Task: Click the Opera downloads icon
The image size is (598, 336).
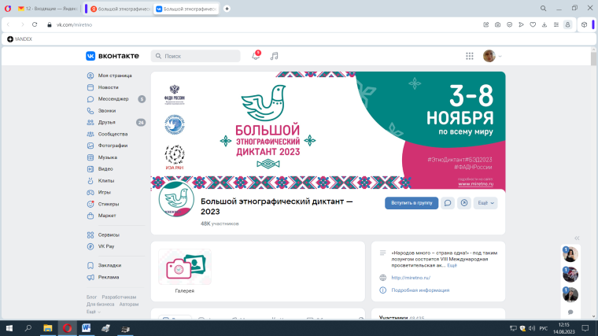Action: click(x=544, y=24)
